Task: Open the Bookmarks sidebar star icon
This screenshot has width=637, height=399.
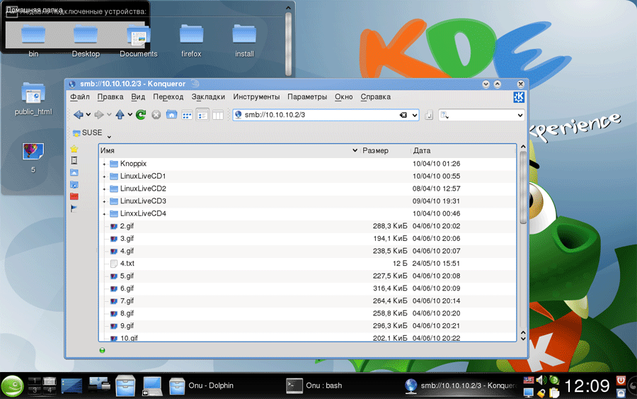Action: (74, 149)
